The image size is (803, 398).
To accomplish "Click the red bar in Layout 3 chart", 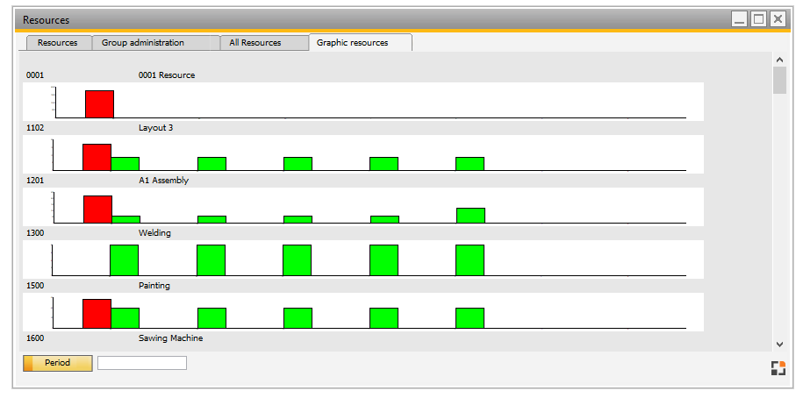I will point(97,157).
